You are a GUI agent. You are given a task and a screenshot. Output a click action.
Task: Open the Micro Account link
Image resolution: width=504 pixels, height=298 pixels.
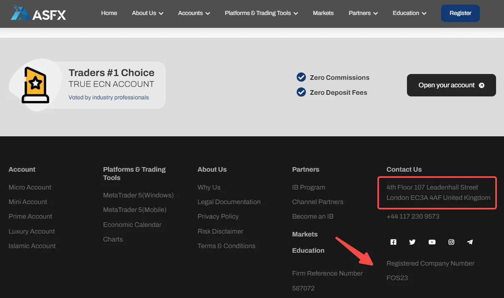click(30, 187)
